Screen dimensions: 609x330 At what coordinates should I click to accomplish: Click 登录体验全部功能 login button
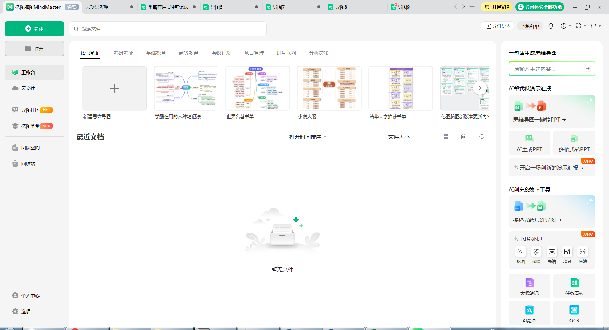point(540,7)
